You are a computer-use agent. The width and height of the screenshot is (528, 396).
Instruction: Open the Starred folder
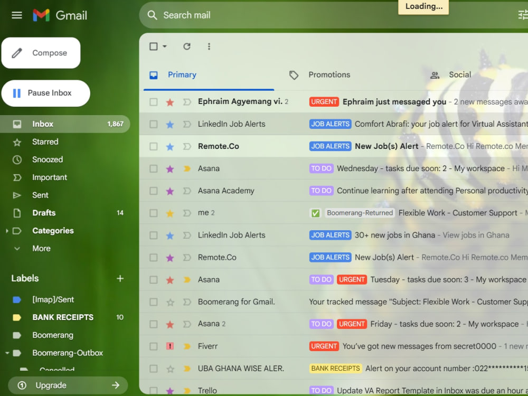click(x=65, y=142)
